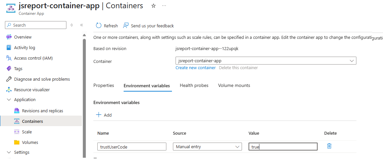Open the Source dropdown showing Manual entry
Image resolution: width=383 pixels, height=163 pixels.
207,147
